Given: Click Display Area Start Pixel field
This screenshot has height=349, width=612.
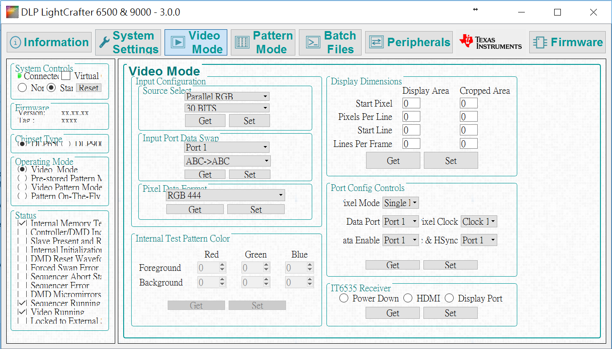Looking at the screenshot, I should click(x=411, y=103).
